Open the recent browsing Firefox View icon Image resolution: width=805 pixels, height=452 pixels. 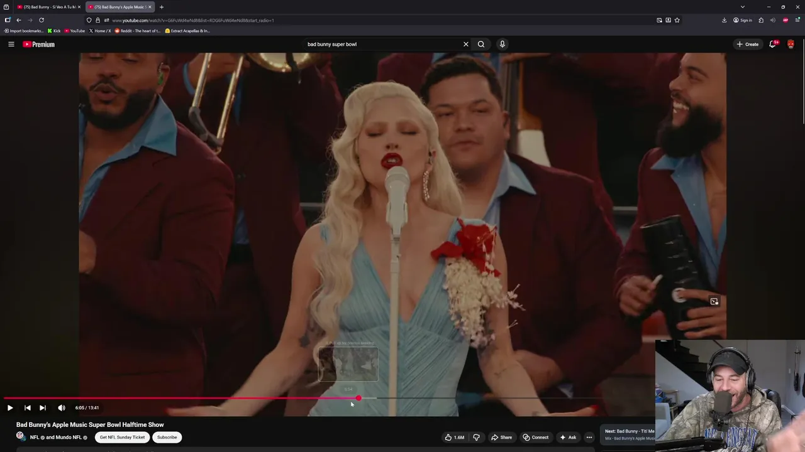tap(6, 7)
